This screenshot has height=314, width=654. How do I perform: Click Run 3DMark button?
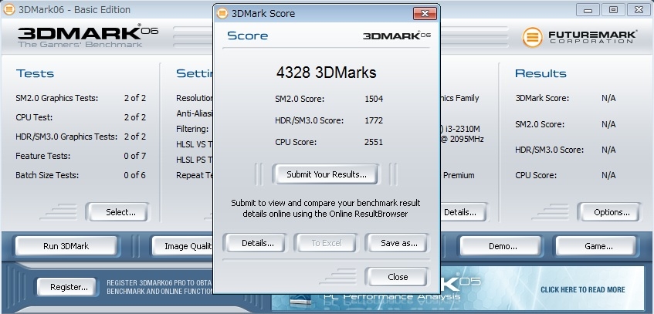[x=66, y=246]
